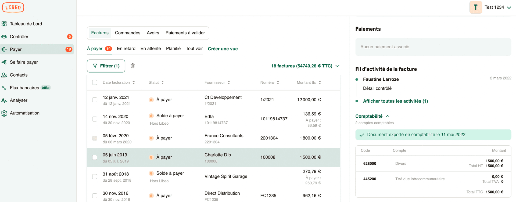
Task: Click Créer une vue link
Action: 223,49
